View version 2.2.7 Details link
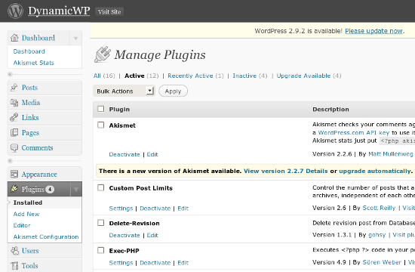This screenshot has height=272, width=415. (285, 171)
